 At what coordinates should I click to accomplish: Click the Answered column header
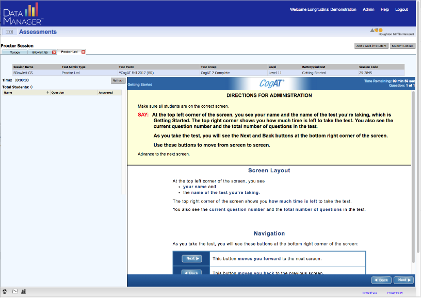pyautogui.click(x=110, y=93)
